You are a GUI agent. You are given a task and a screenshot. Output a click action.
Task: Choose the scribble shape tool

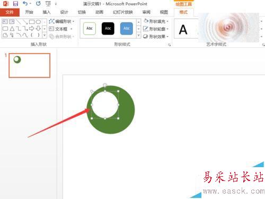pos(12,35)
